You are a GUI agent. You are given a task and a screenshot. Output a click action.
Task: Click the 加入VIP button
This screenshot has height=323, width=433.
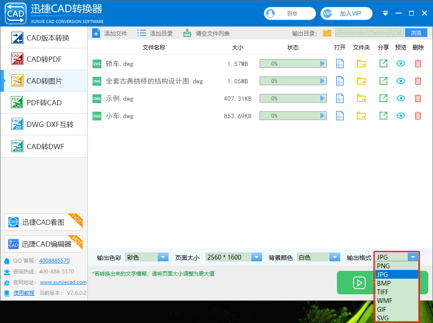(x=346, y=13)
